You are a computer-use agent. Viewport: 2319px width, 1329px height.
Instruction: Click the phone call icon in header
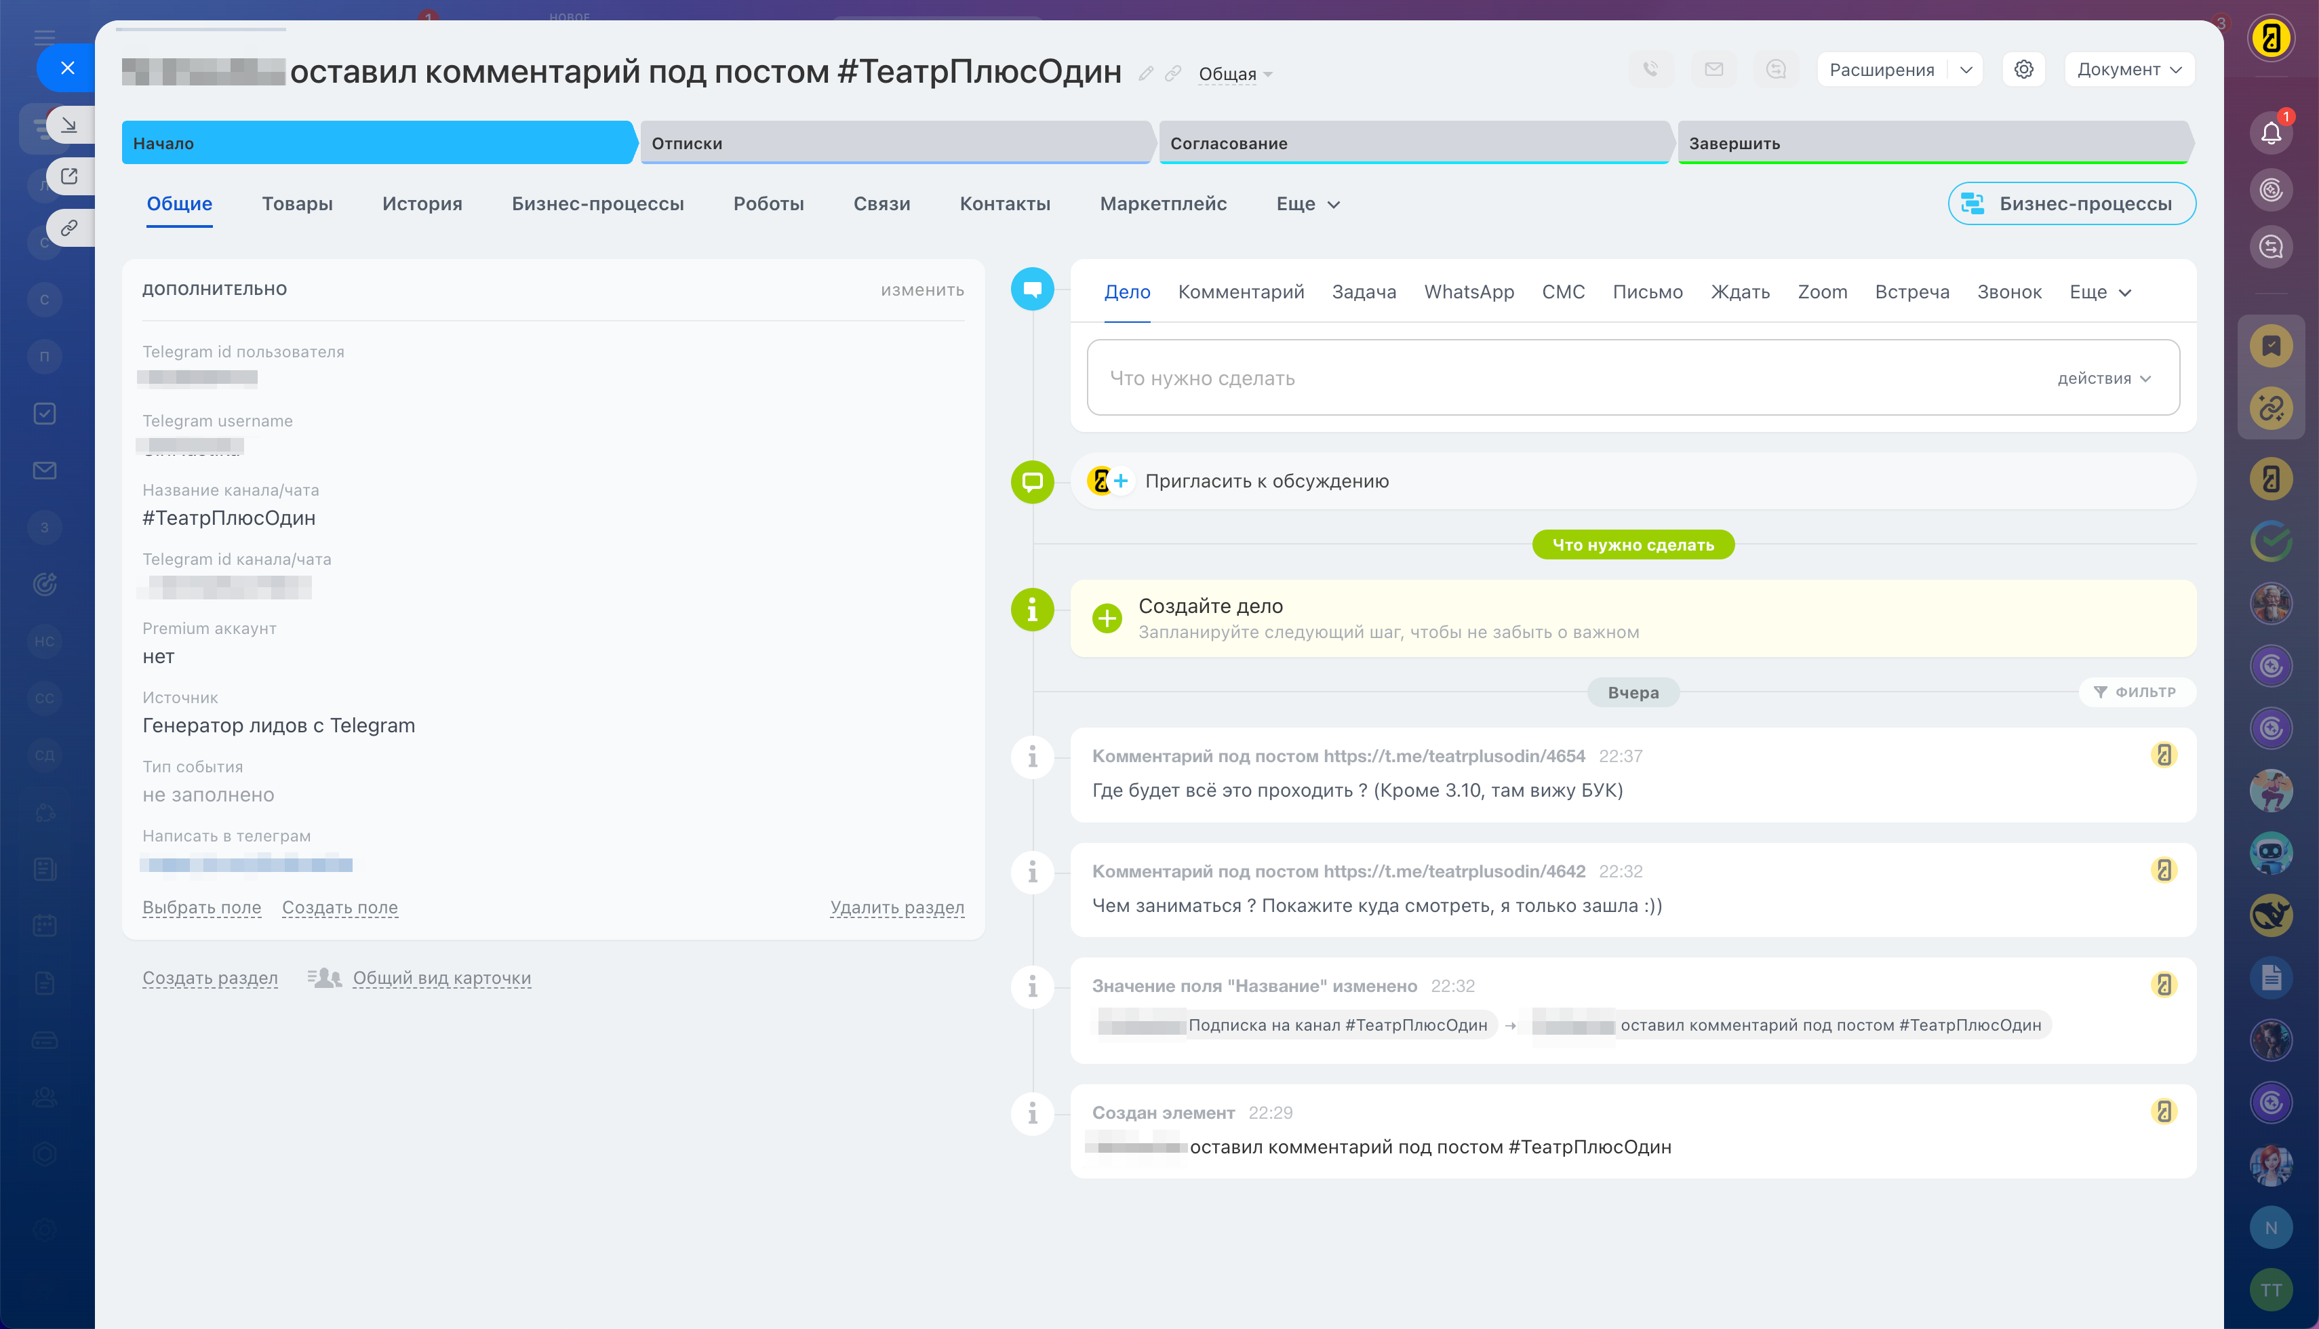pyautogui.click(x=1650, y=69)
